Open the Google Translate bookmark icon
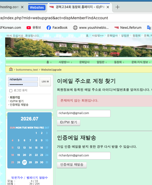The width and height of the screenshot is (152, 185). coord(149,28)
